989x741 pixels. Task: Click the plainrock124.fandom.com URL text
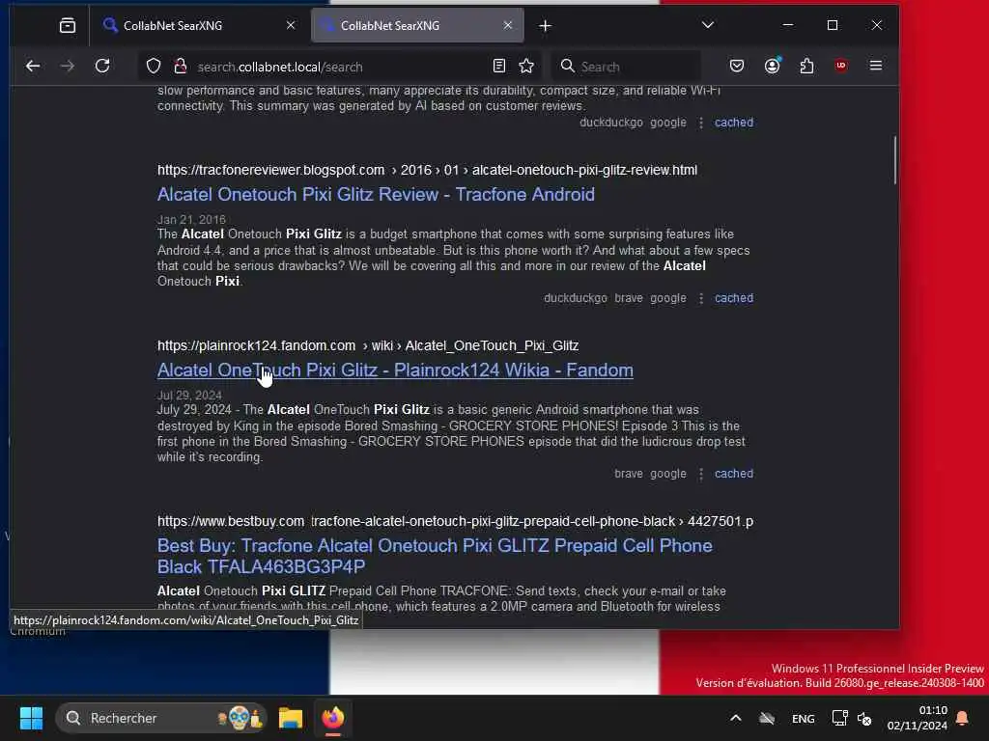pyautogui.click(x=256, y=346)
